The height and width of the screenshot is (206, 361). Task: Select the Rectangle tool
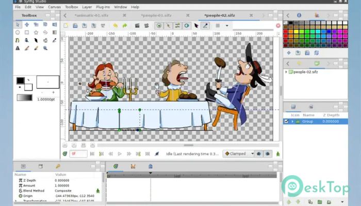pyautogui.click(x=27, y=32)
